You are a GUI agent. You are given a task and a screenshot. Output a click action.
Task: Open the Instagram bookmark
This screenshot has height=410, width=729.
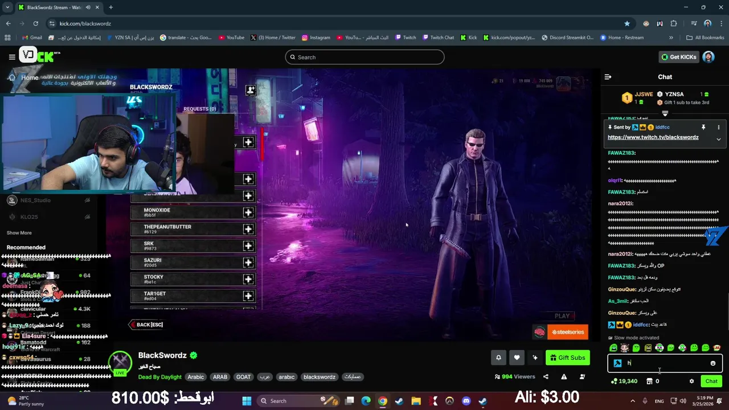pos(316,38)
